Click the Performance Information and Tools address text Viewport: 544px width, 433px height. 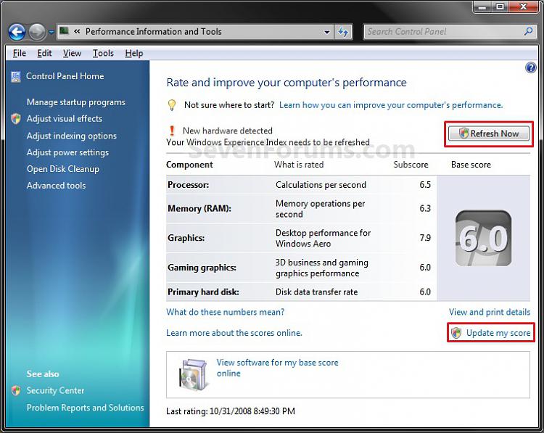pos(153,32)
